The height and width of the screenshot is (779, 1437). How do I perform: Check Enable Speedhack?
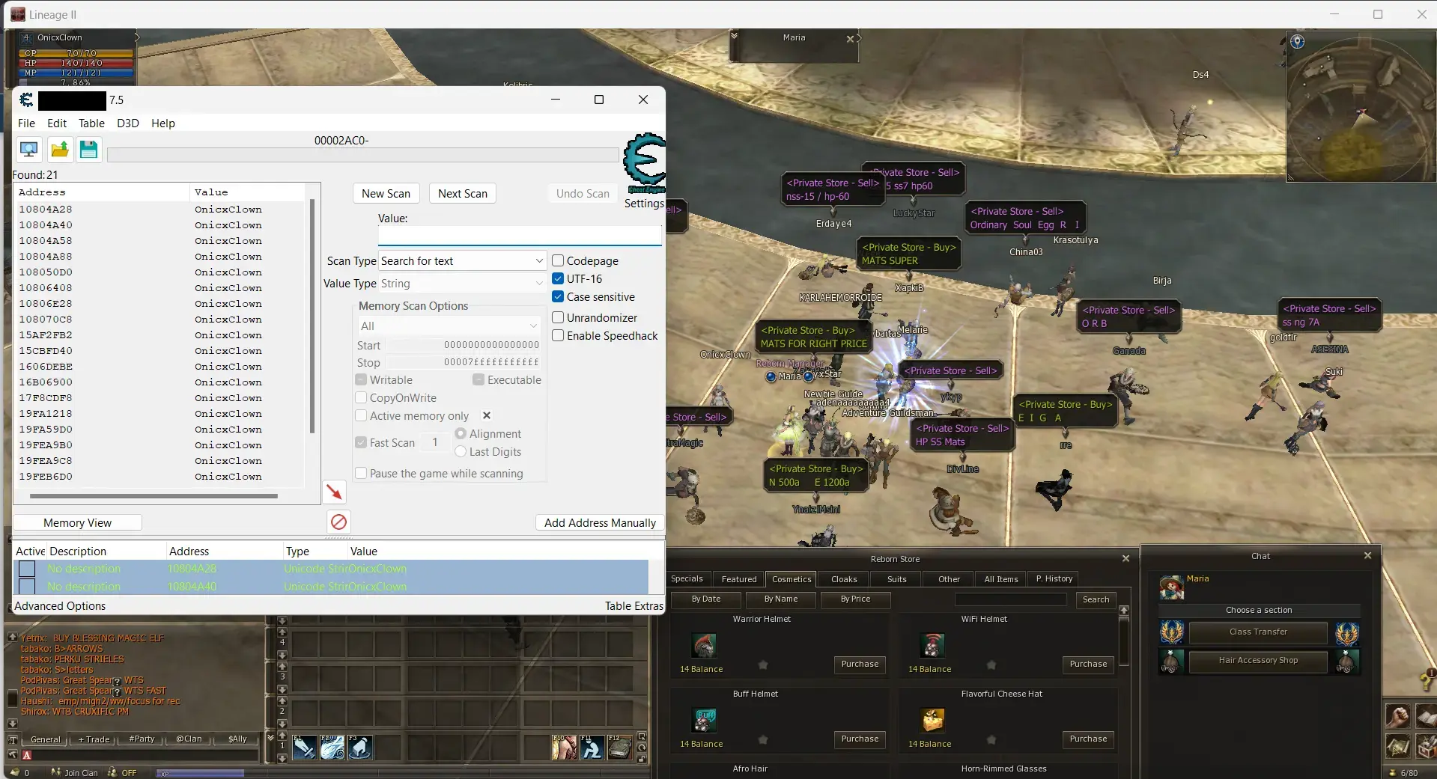pyautogui.click(x=558, y=335)
